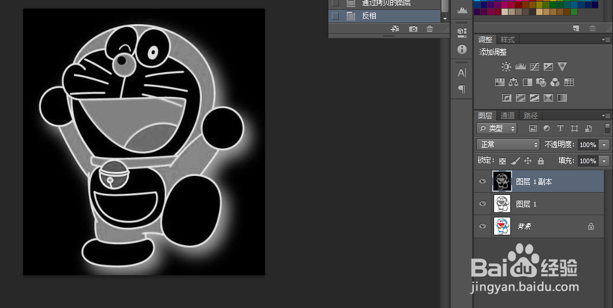Switch to the 路径 tab
Image resolution: width=613 pixels, height=308 pixels.
(x=530, y=116)
